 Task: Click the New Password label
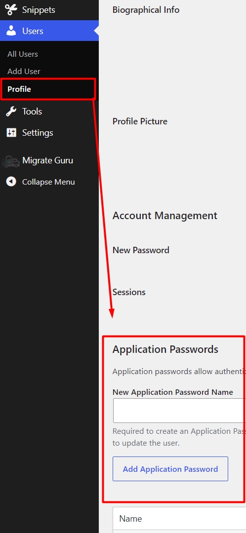point(141,250)
